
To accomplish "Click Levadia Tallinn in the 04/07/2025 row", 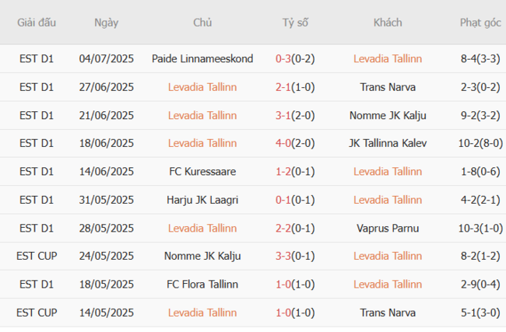I will [388, 58].
